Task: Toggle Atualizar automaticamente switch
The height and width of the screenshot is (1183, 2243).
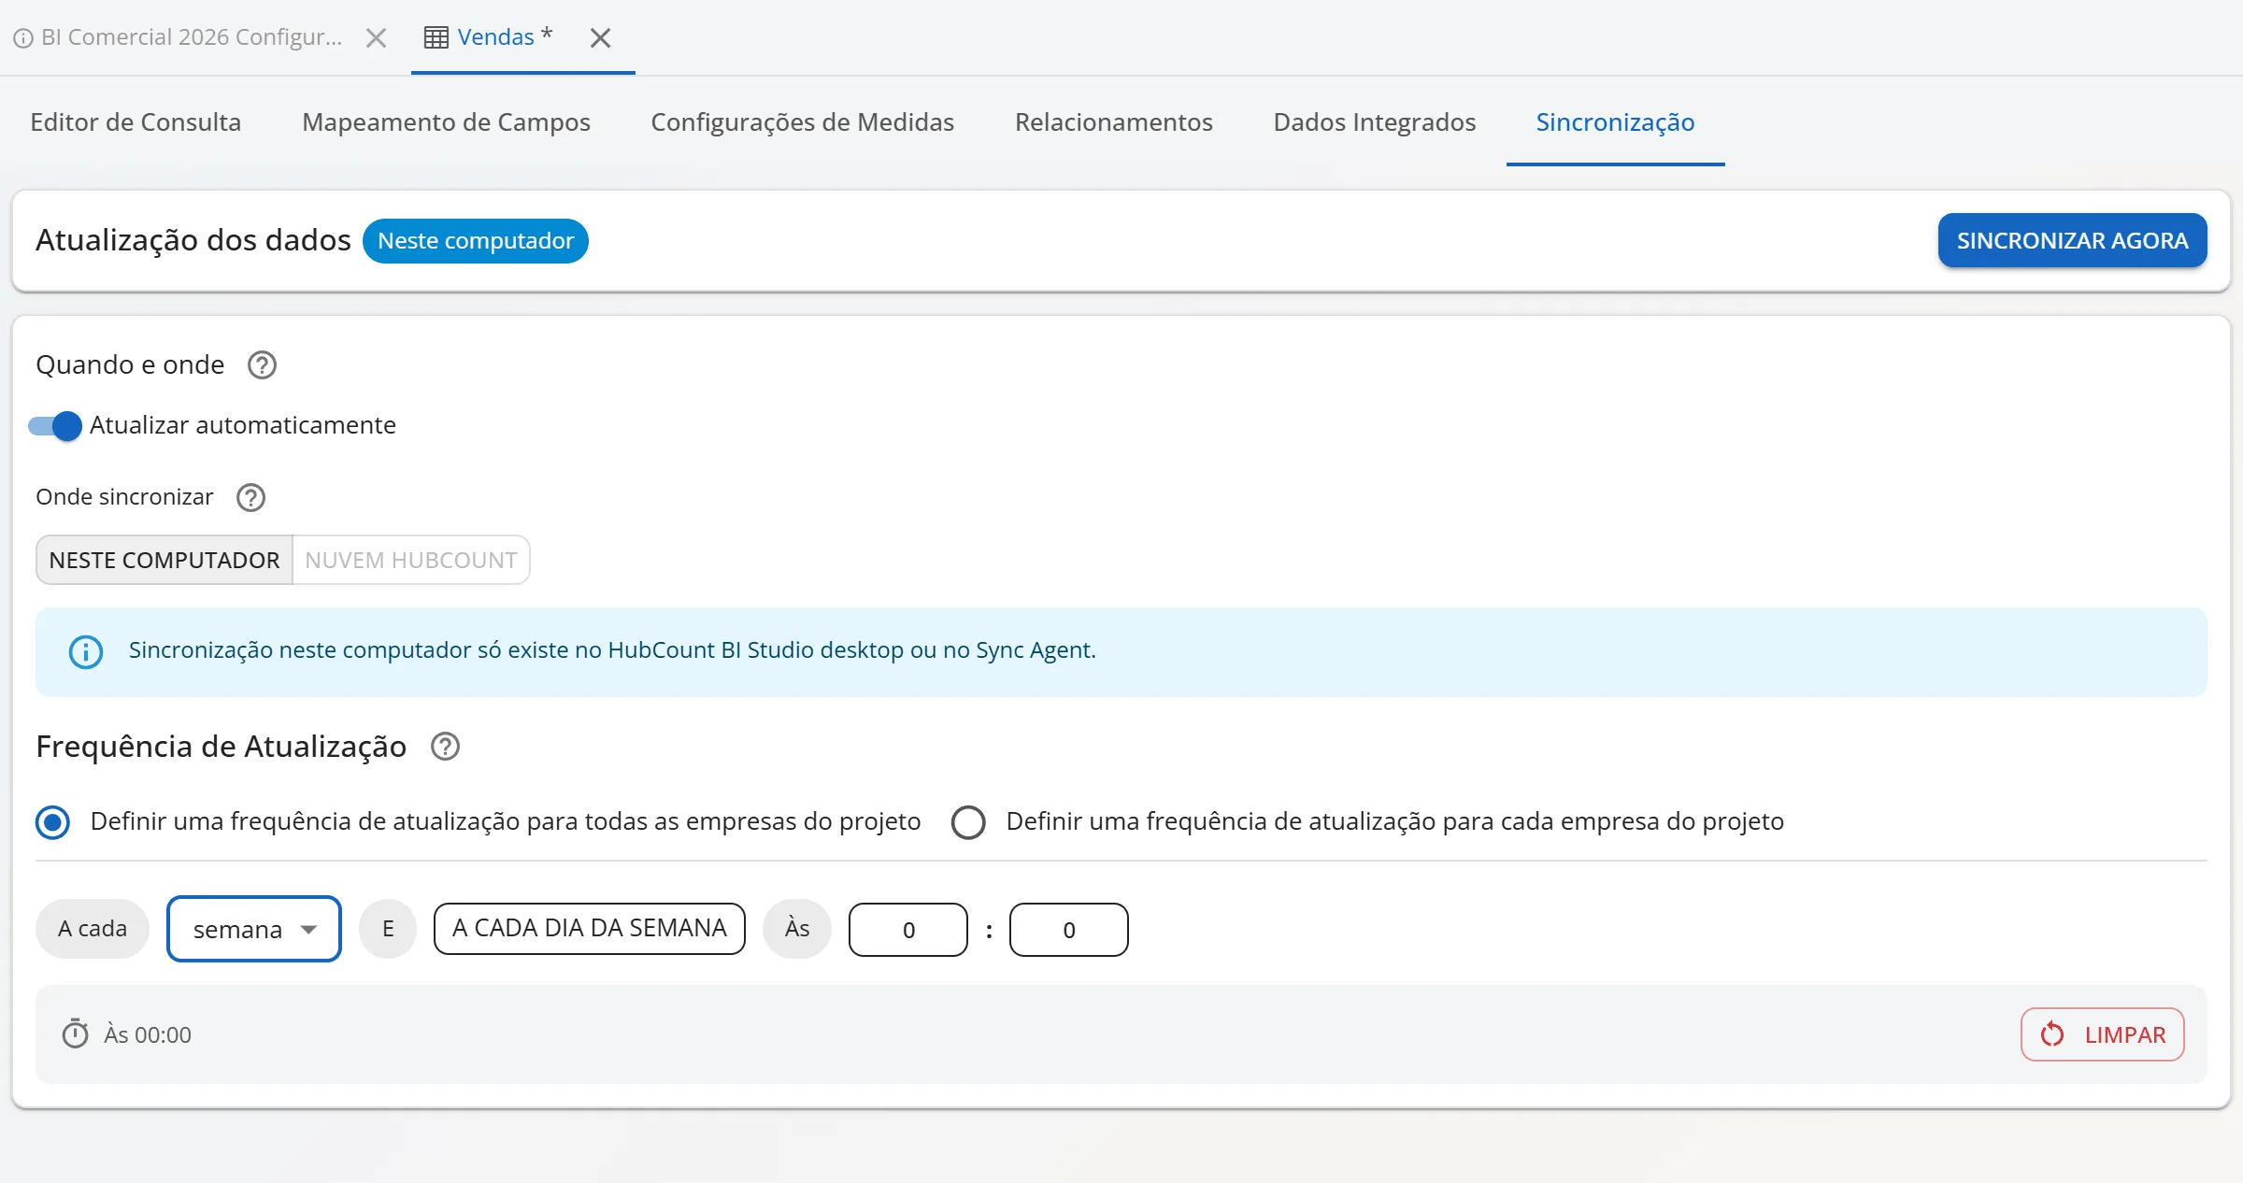Action: tap(55, 425)
